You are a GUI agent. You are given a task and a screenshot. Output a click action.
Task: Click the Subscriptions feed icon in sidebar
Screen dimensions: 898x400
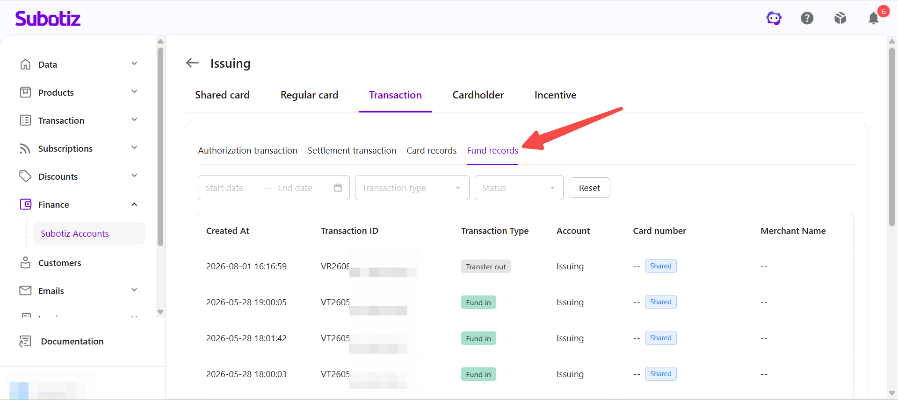(25, 148)
